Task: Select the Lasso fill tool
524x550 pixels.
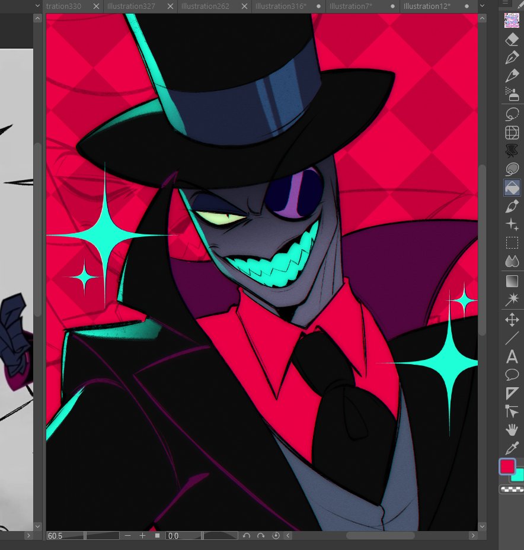Action: pos(512,169)
